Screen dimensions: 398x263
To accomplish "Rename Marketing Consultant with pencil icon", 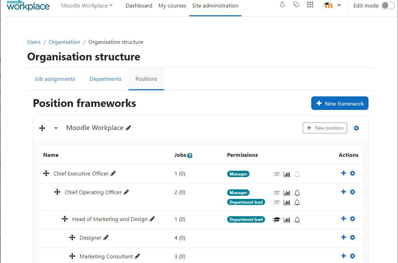I will tap(137, 256).
